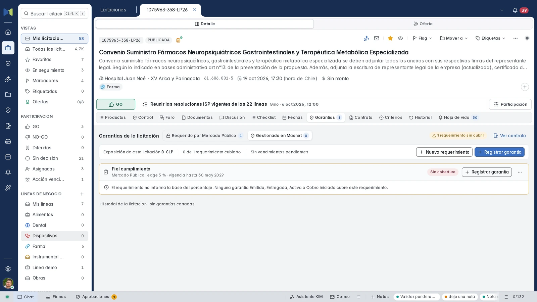Open Asistente KIM in bottom bar
The height and width of the screenshot is (302, 537).
point(306,297)
